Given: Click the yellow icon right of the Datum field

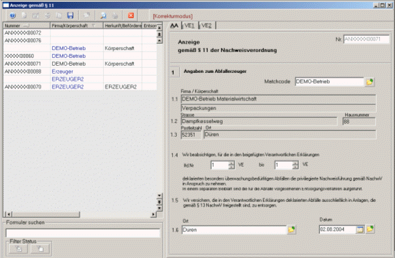Looking at the screenshot, I should pos(370,229).
